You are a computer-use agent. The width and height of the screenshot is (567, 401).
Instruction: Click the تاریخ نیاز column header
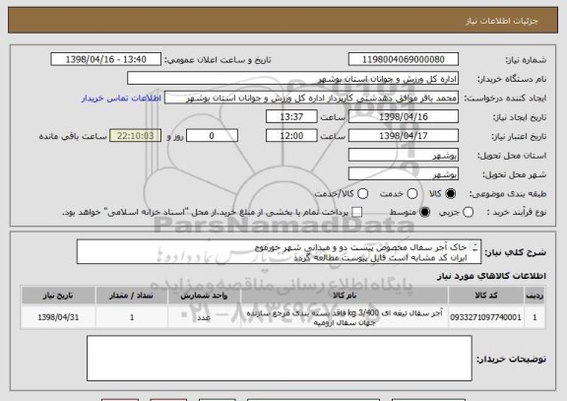pyautogui.click(x=58, y=296)
